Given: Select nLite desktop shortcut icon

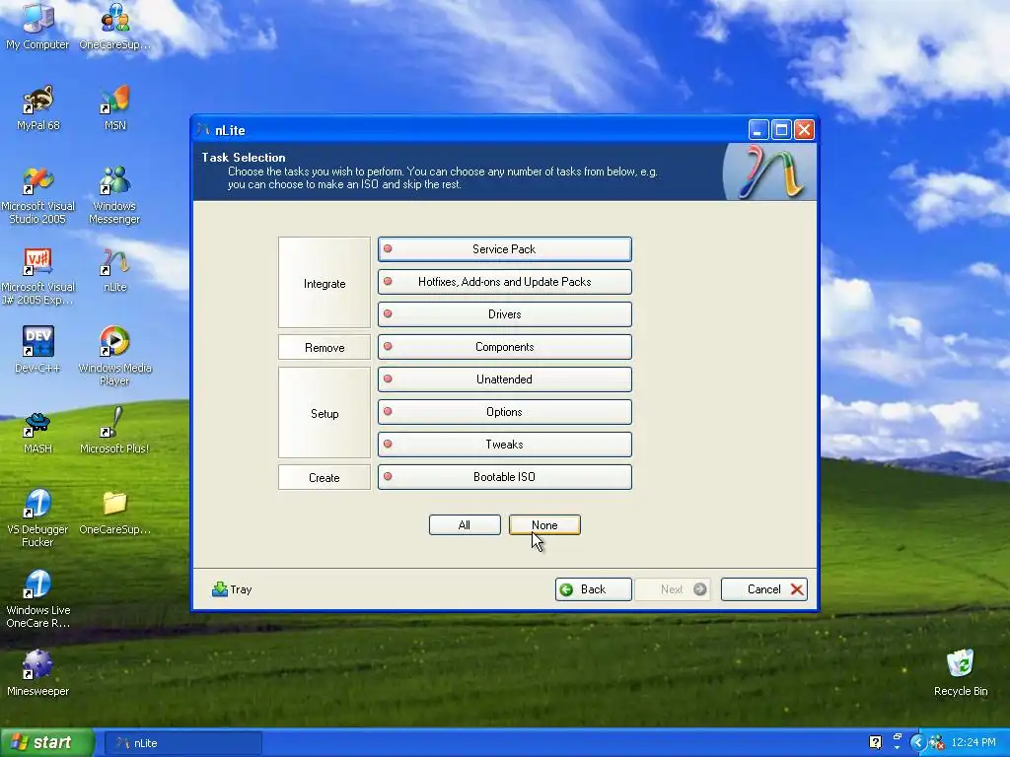Looking at the screenshot, I should (x=115, y=270).
